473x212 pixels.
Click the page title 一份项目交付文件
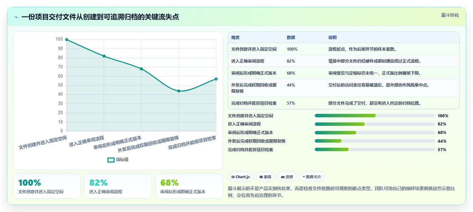point(100,17)
